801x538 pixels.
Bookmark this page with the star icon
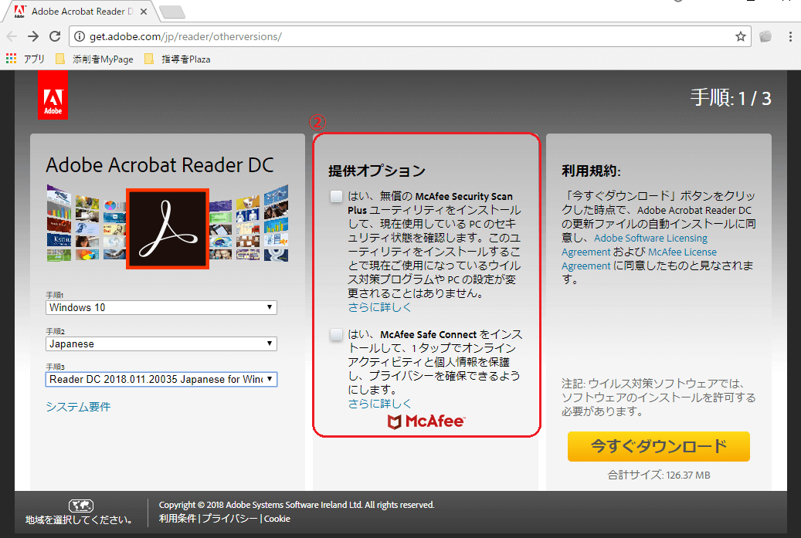740,36
